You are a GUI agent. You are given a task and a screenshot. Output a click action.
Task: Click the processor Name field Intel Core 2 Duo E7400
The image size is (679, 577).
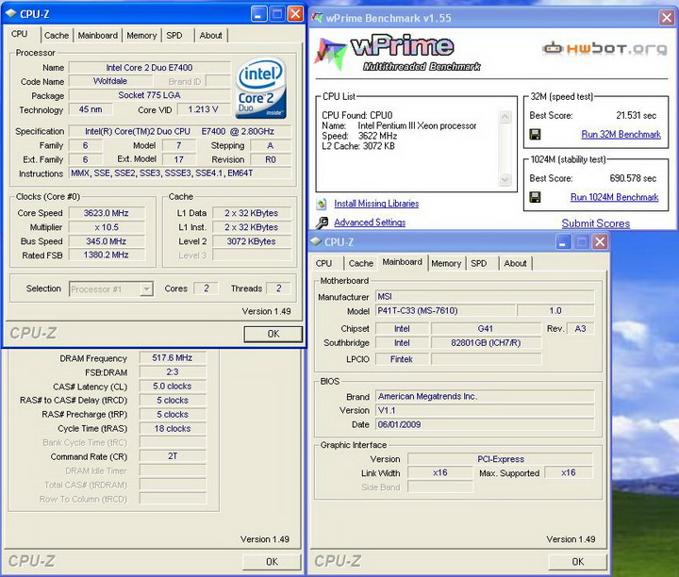(x=149, y=68)
